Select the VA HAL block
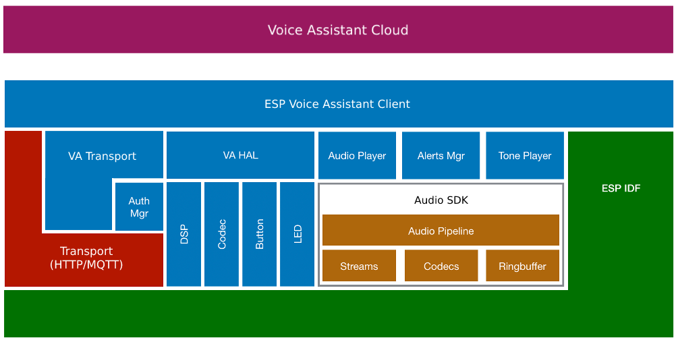676x340 pixels. click(x=240, y=155)
